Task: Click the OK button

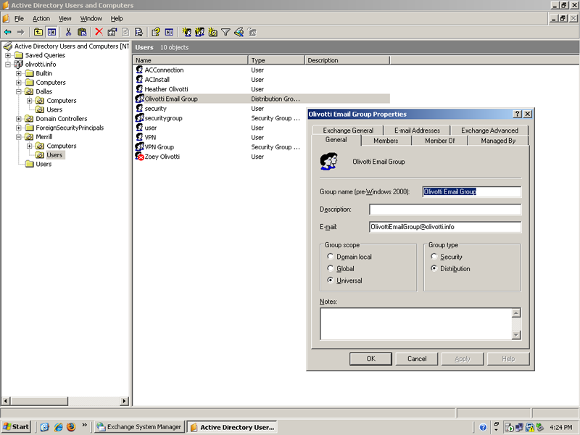Action: 370,358
